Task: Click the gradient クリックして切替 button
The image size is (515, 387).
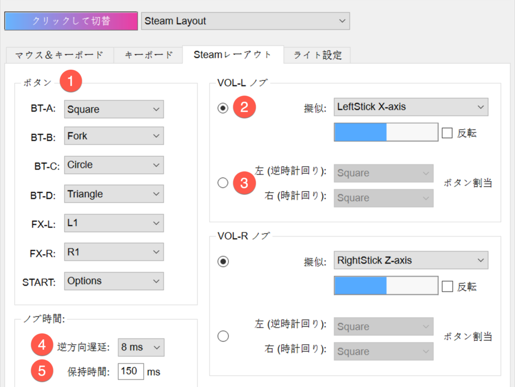Action: tap(71, 21)
